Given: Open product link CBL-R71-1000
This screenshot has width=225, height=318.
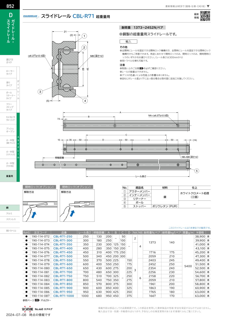Looking at the screenshot, I should [63, 296].
